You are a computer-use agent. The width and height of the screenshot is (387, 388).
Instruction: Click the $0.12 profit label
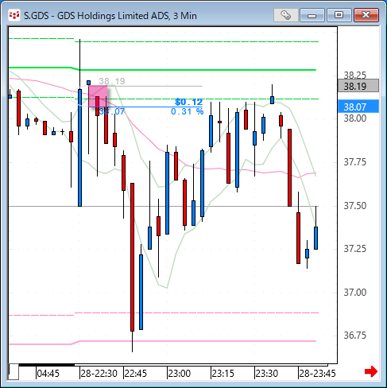pos(189,102)
